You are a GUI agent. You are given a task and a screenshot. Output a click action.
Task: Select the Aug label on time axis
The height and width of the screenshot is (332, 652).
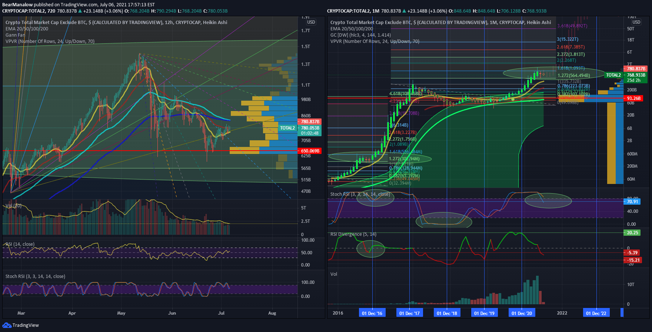[x=272, y=313]
